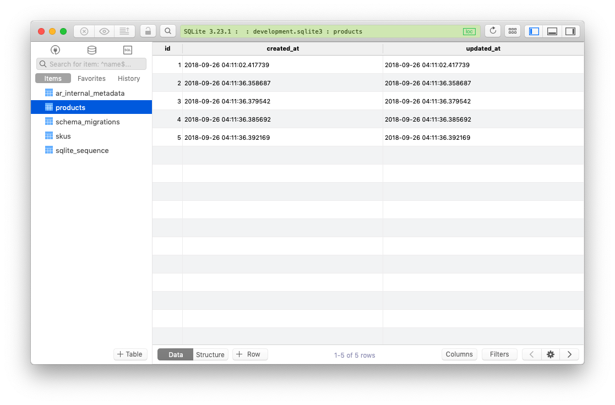Toggle the right sidebar pane

[570, 31]
